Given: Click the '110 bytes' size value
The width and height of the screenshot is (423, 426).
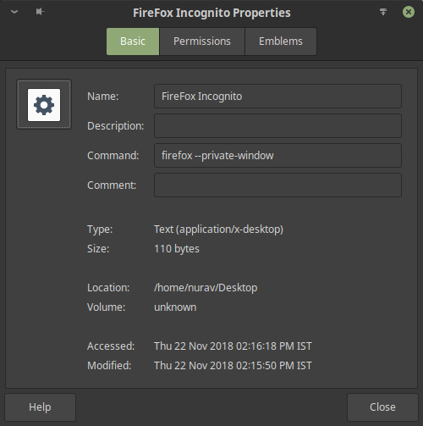Looking at the screenshot, I should 177,249.
